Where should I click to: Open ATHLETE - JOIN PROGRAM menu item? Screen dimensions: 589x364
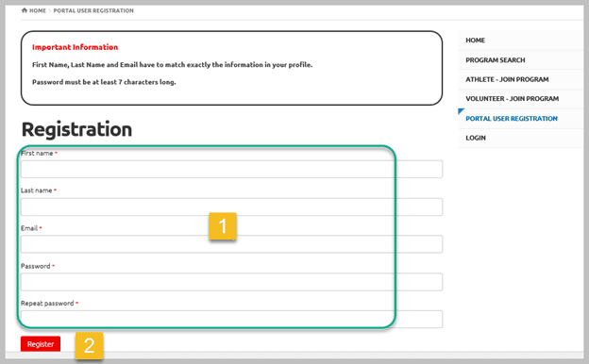[507, 79]
